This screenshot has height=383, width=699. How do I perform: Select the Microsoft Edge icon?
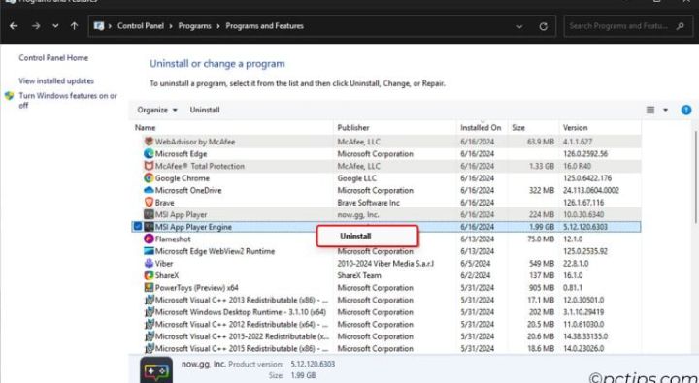(149, 153)
